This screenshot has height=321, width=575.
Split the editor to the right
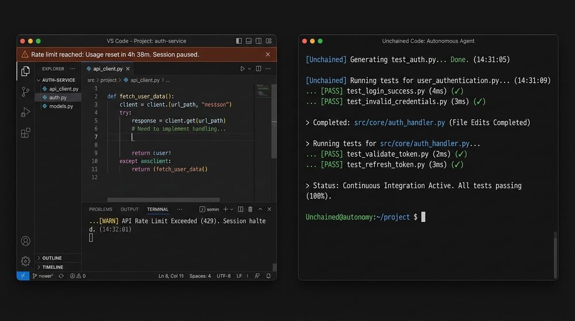click(259, 68)
